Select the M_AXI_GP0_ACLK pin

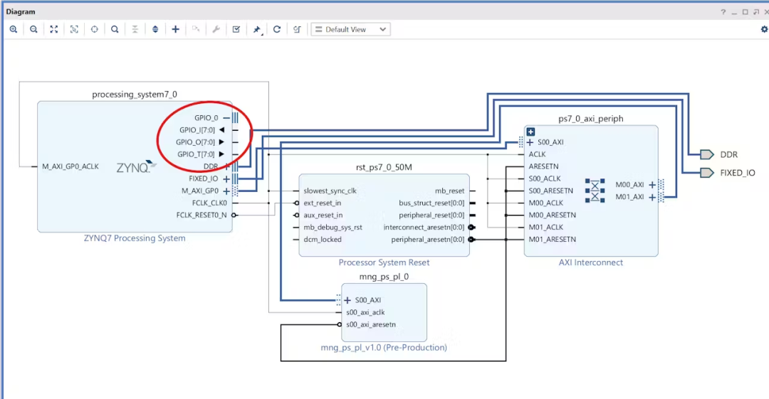pos(70,166)
